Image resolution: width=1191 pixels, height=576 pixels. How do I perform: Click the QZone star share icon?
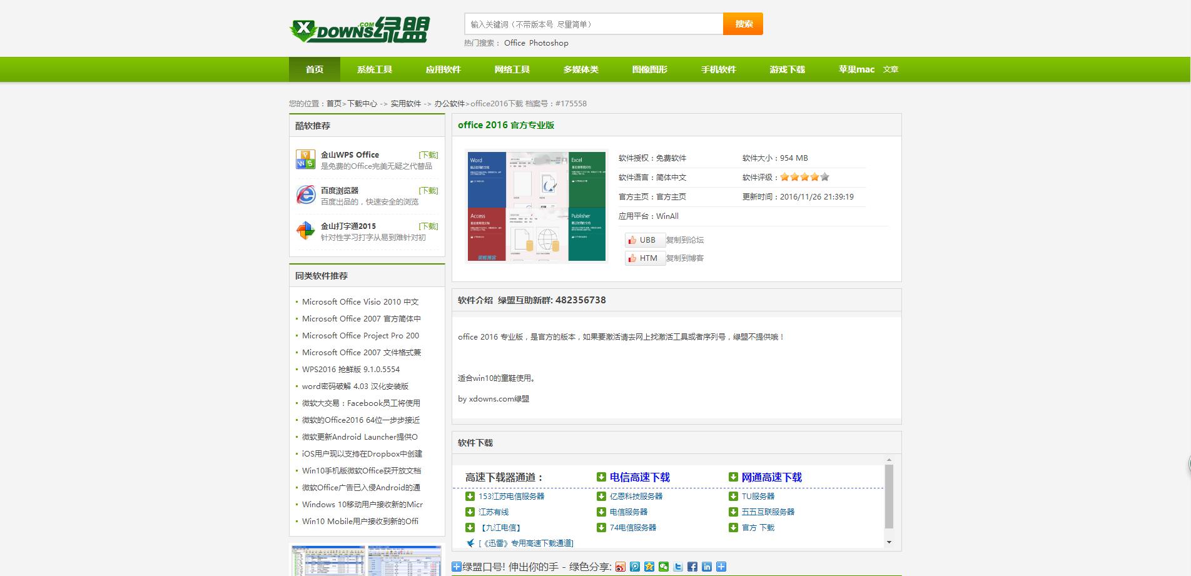pos(649,567)
